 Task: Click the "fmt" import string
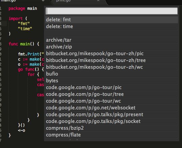click(24, 24)
